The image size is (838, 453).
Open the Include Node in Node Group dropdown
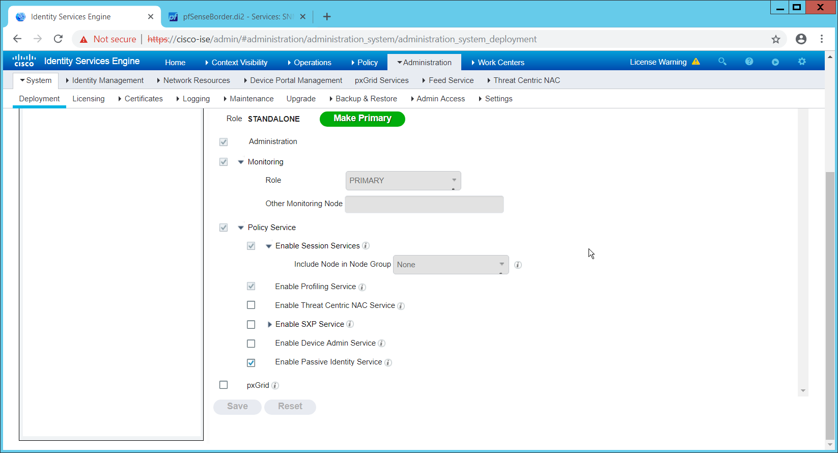pos(451,265)
